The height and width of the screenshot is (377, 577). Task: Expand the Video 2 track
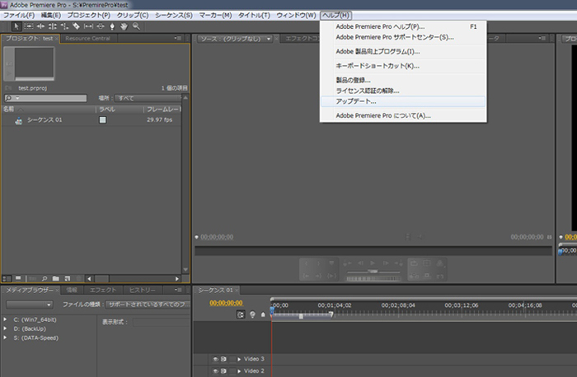pyautogui.click(x=239, y=371)
